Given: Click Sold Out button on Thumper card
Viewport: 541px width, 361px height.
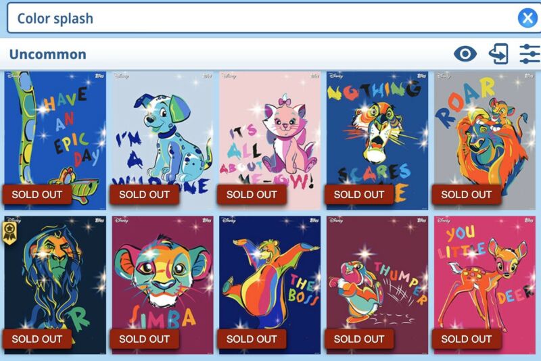Looking at the screenshot, I should point(359,339).
